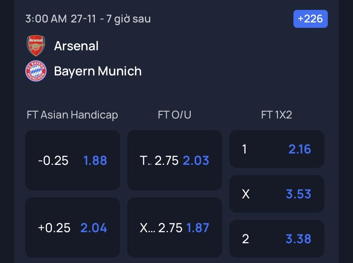The height and width of the screenshot is (263, 353).
Task: Click the '7 giờ sau' countdown text
Action: [x=128, y=19]
